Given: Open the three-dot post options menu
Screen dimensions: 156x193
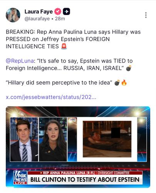Looking at the screenshot, I should (146, 15).
